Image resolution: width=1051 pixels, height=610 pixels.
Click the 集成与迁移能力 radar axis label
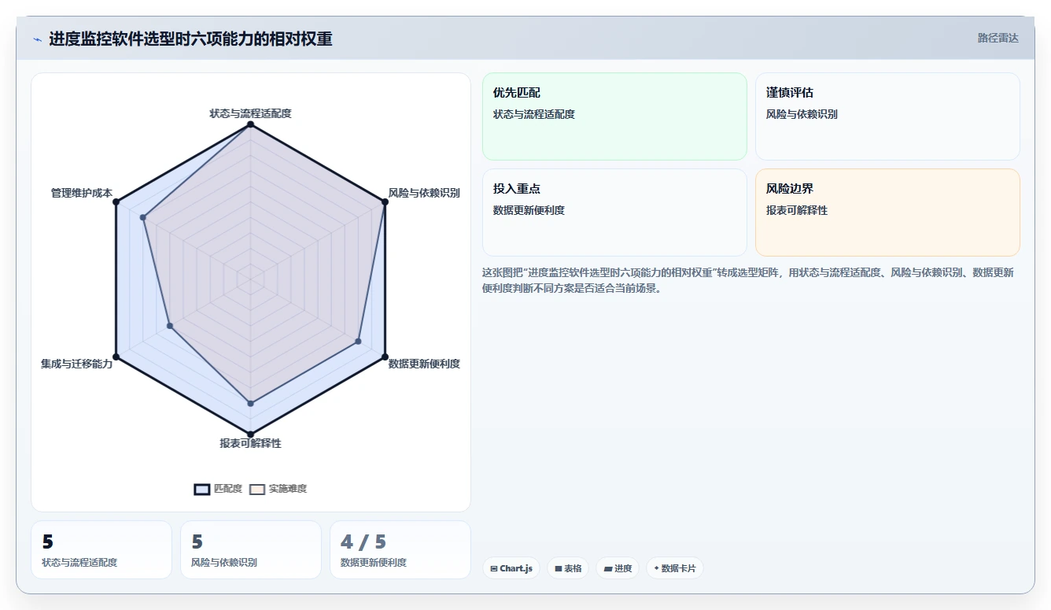(77, 364)
